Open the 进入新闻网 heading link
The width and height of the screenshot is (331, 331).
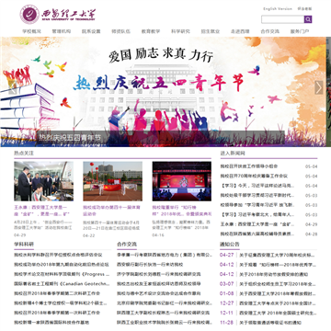pos(233,153)
